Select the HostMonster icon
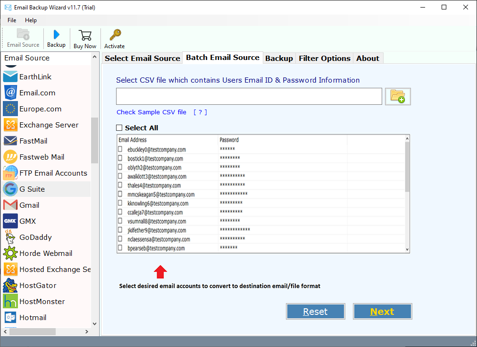This screenshot has height=347, width=477. click(10, 301)
